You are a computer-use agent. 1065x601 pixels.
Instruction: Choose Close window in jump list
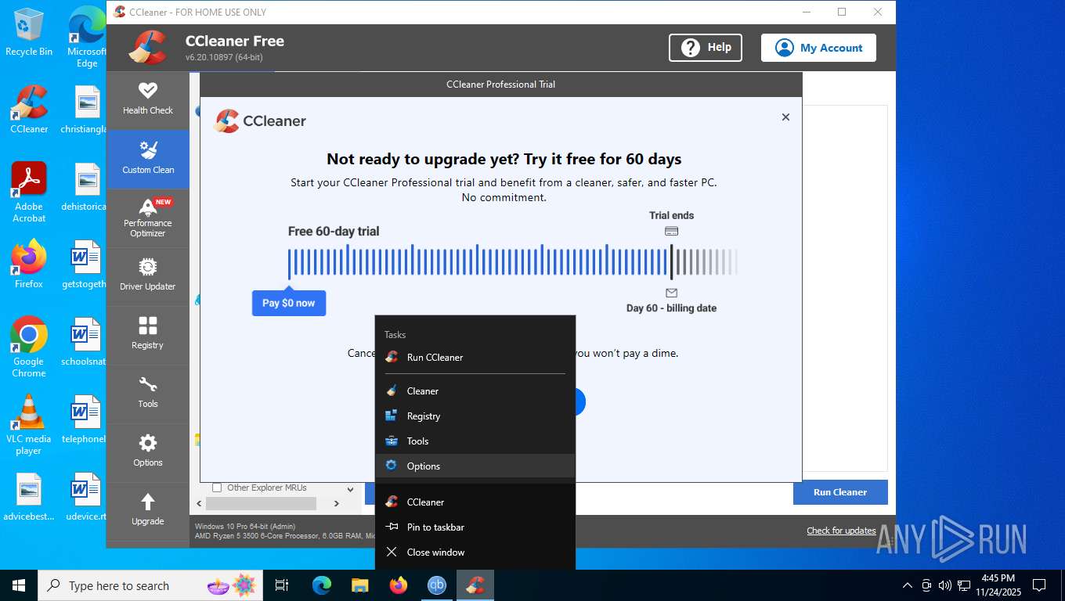[x=475, y=552]
